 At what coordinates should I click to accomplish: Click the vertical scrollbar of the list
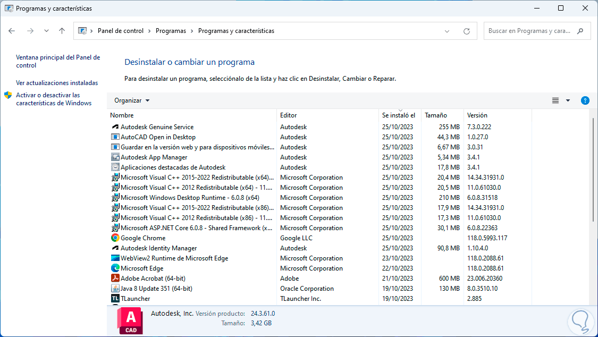(593, 170)
